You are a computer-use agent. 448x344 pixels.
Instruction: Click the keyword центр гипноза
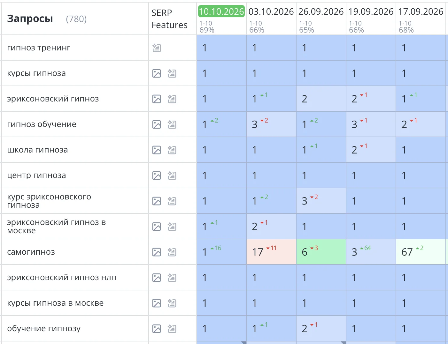(x=36, y=176)
